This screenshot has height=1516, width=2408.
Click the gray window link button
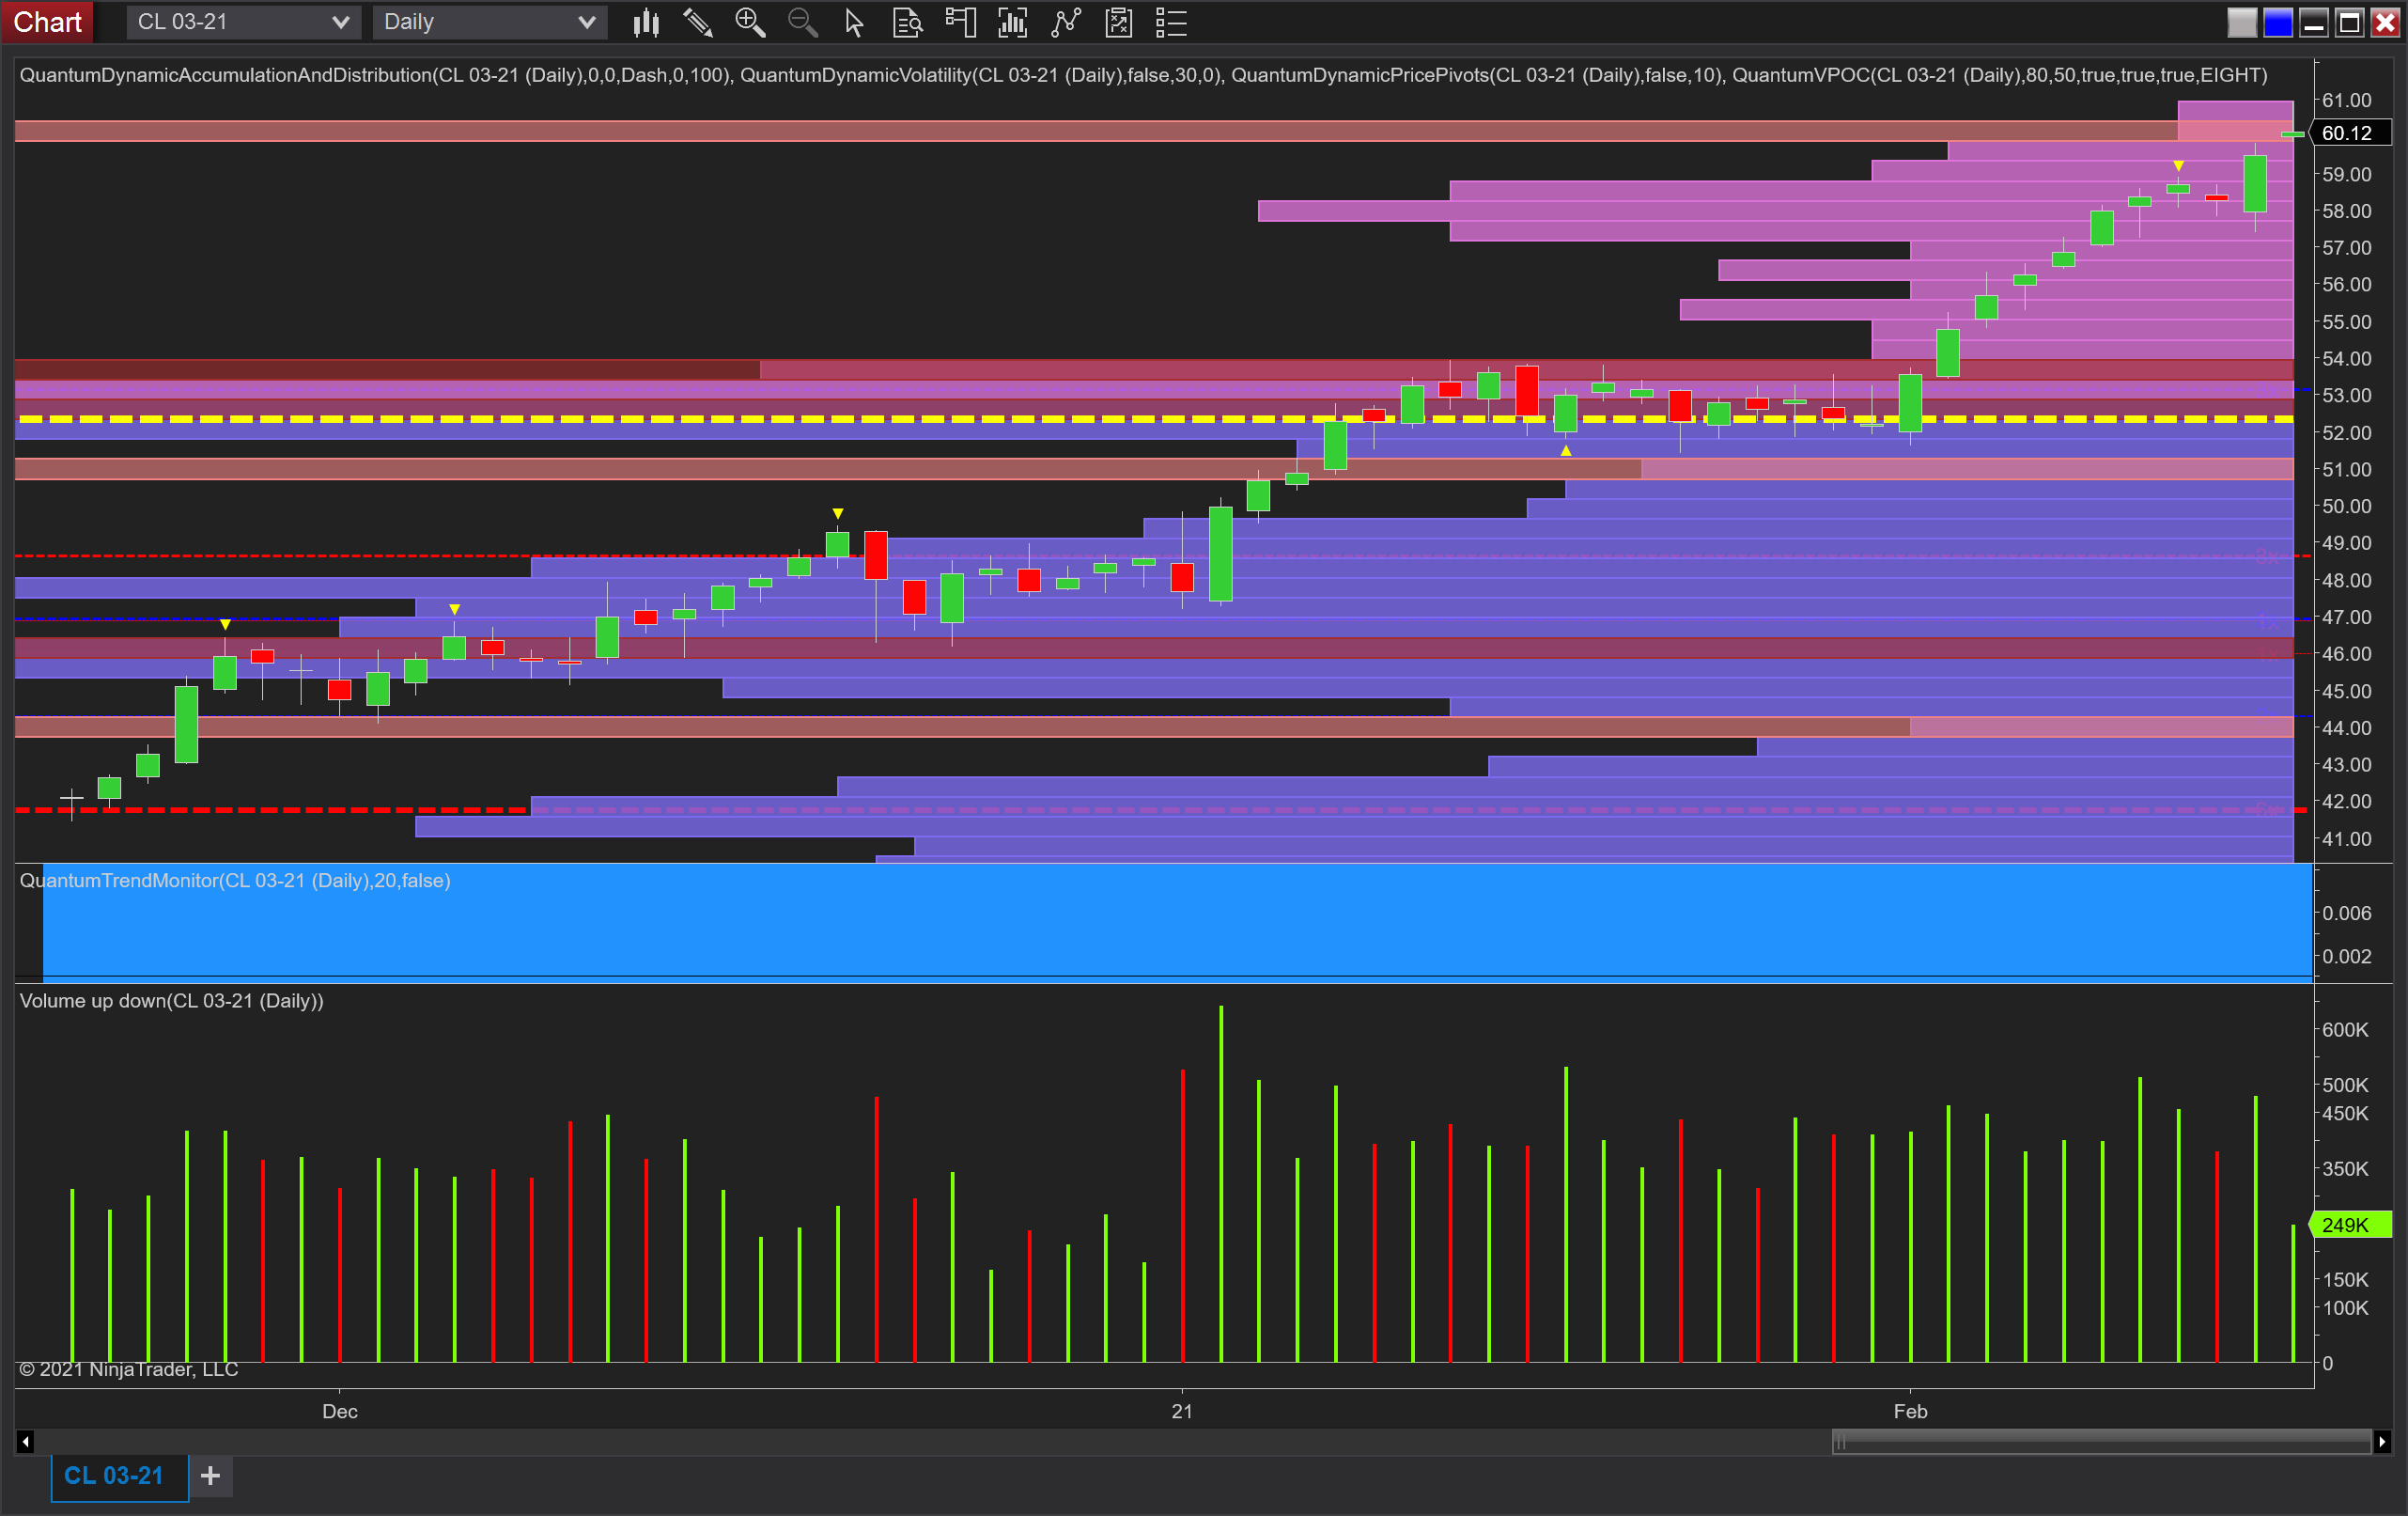click(2242, 22)
